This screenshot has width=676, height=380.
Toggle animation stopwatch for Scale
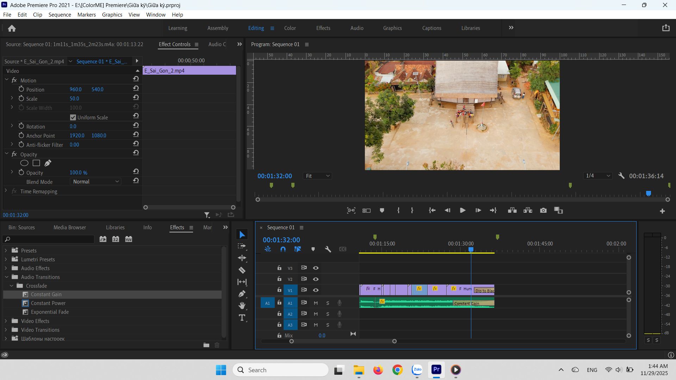coord(21,98)
